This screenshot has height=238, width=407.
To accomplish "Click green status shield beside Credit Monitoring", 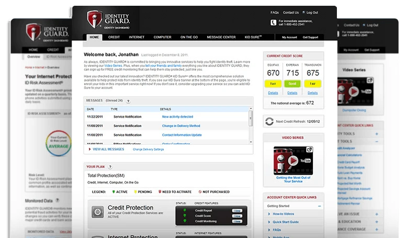I will pos(185,221).
